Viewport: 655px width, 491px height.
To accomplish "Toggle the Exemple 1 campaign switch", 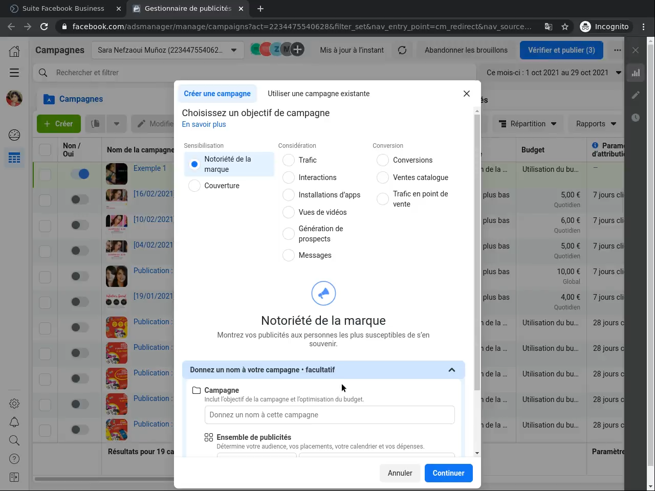I will tap(80, 174).
